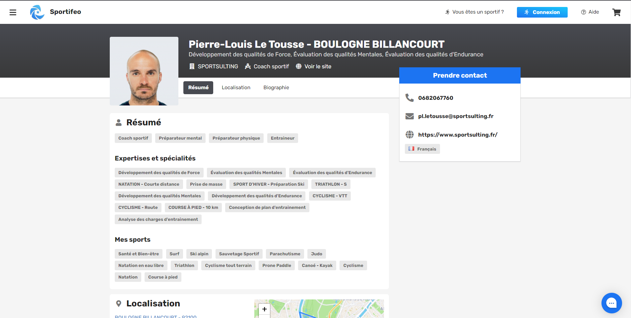Click Analyse des charges d'entrainement tag
This screenshot has width=631, height=318.
point(158,220)
